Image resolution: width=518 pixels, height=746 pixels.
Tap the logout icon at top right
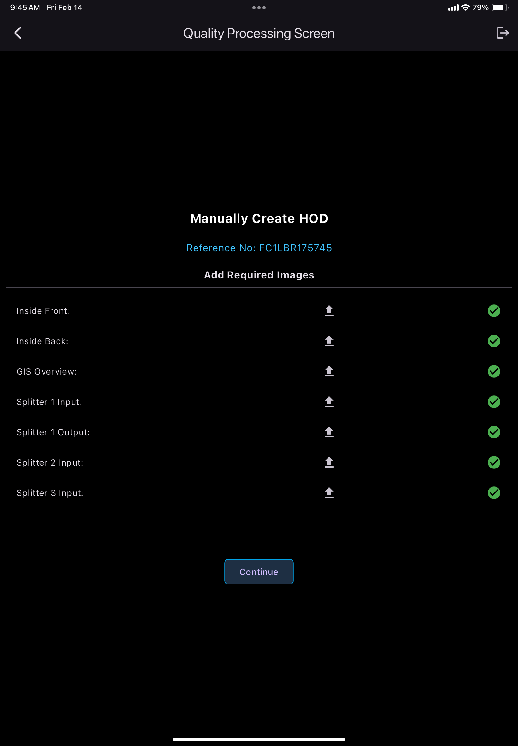coord(502,33)
